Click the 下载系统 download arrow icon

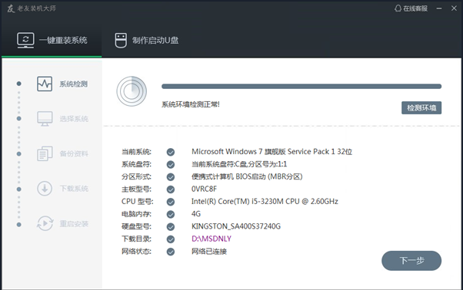45,189
